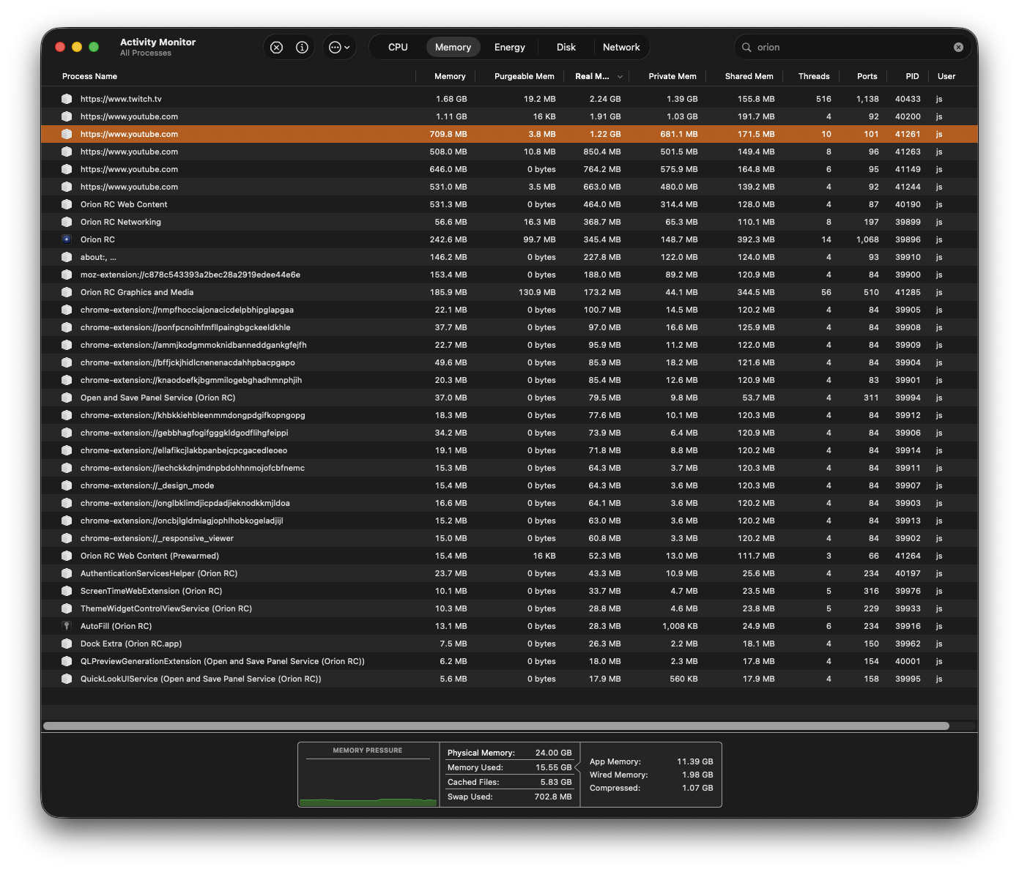Open the Energy tab
Image resolution: width=1019 pixels, height=872 pixels.
tap(509, 47)
